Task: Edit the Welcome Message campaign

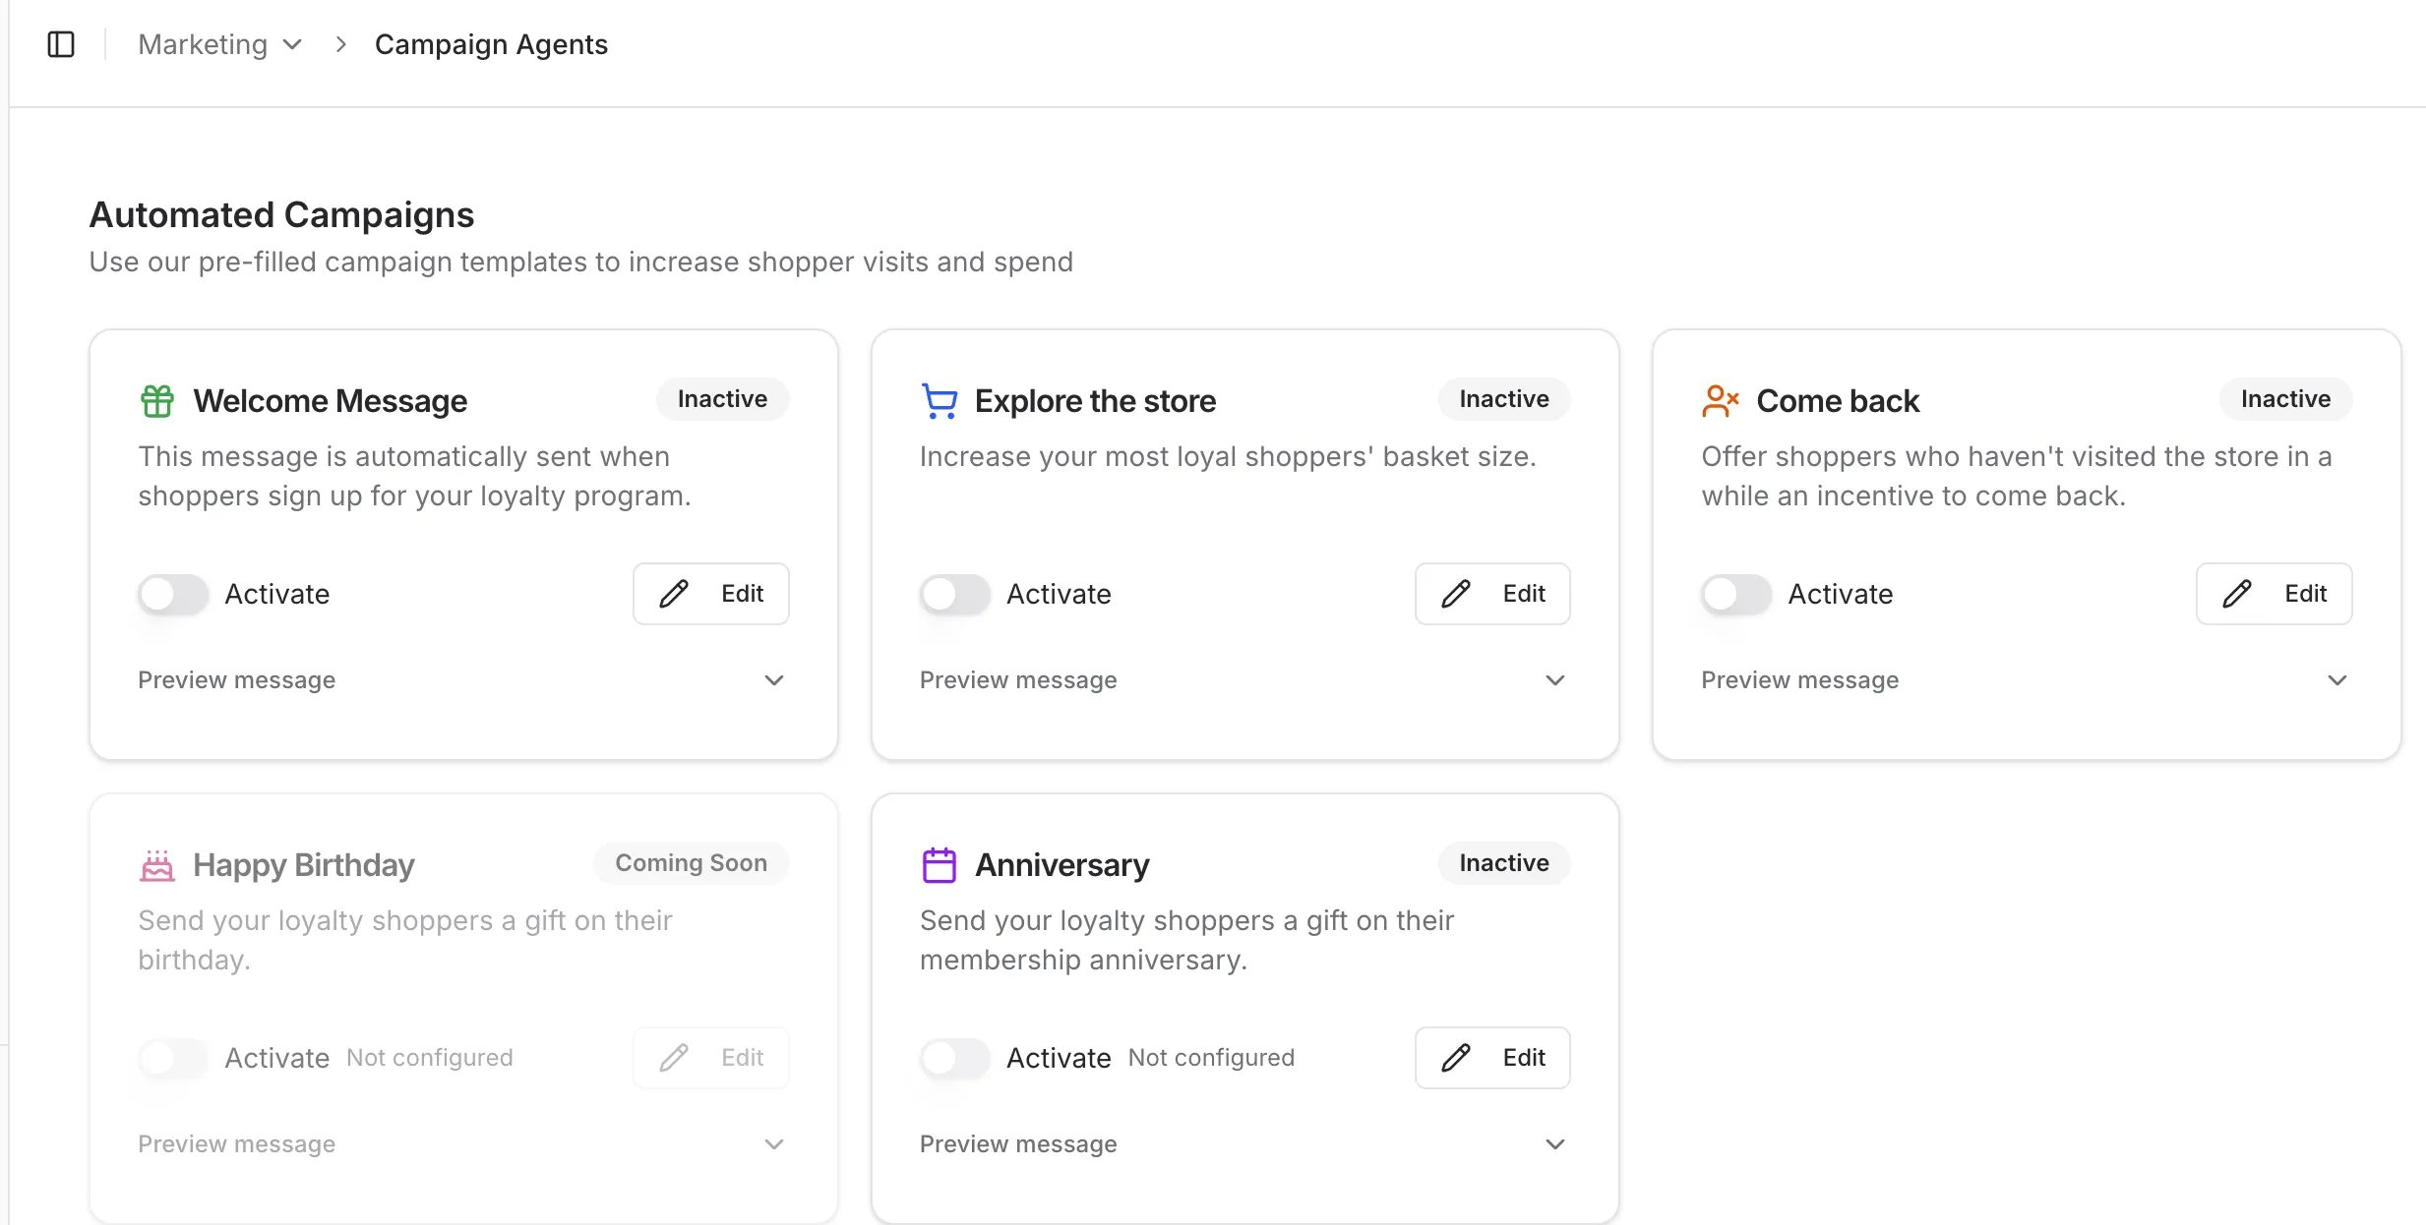Action: point(711,594)
